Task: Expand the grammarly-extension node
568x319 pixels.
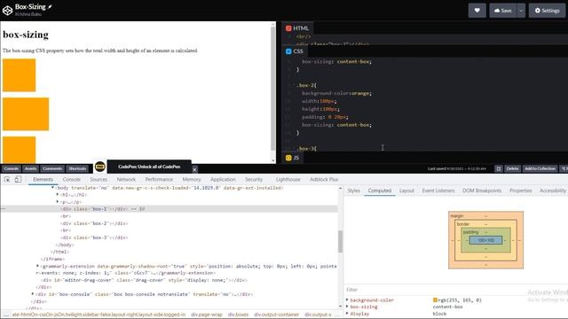Action: [x=37, y=266]
